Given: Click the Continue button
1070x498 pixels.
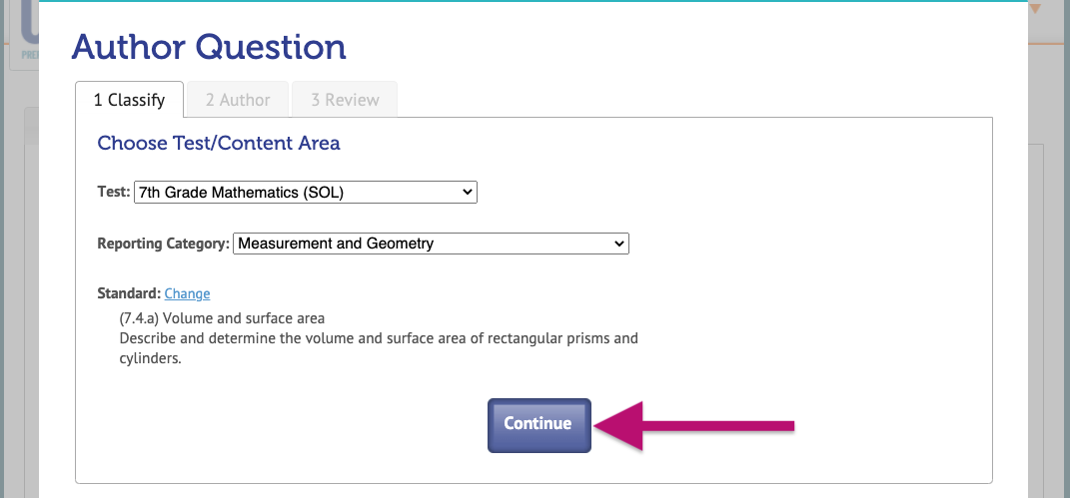Looking at the screenshot, I should [539, 425].
